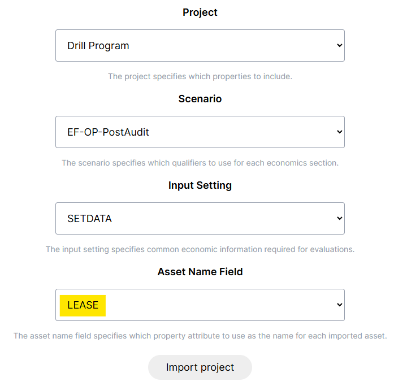Click the chevron arrow of Project dropdown
The height and width of the screenshot is (386, 394).
[340, 45]
